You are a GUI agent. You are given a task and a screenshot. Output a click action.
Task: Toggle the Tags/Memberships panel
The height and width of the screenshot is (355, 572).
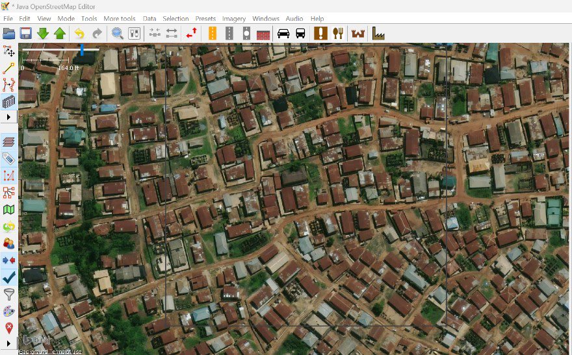click(x=8, y=158)
